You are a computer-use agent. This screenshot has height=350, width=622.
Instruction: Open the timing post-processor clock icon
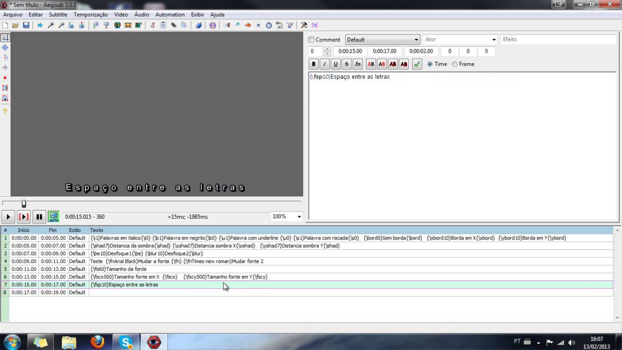point(269,25)
